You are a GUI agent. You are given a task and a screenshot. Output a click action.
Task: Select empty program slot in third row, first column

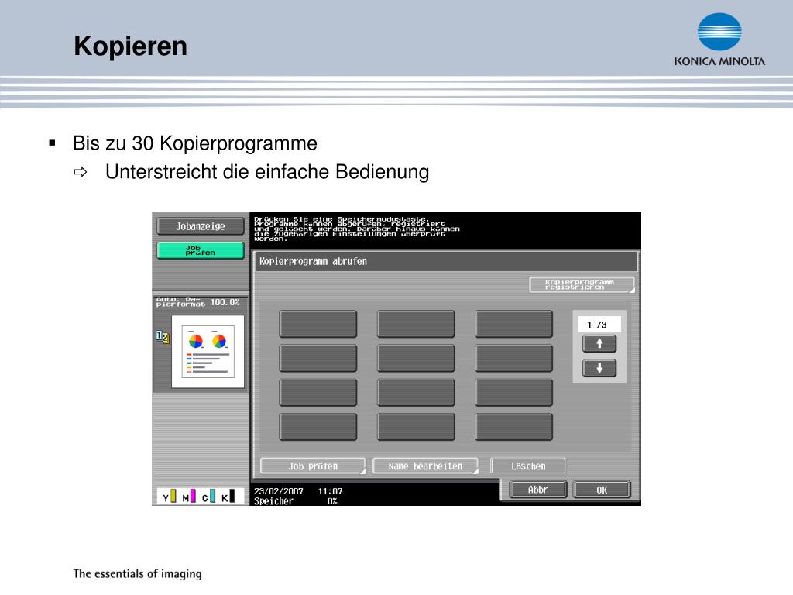pyautogui.click(x=318, y=393)
